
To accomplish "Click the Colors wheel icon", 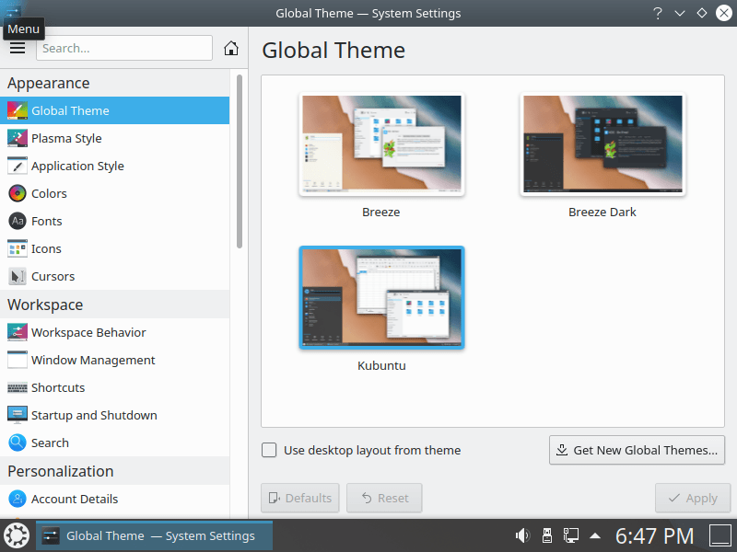I will [x=18, y=193].
